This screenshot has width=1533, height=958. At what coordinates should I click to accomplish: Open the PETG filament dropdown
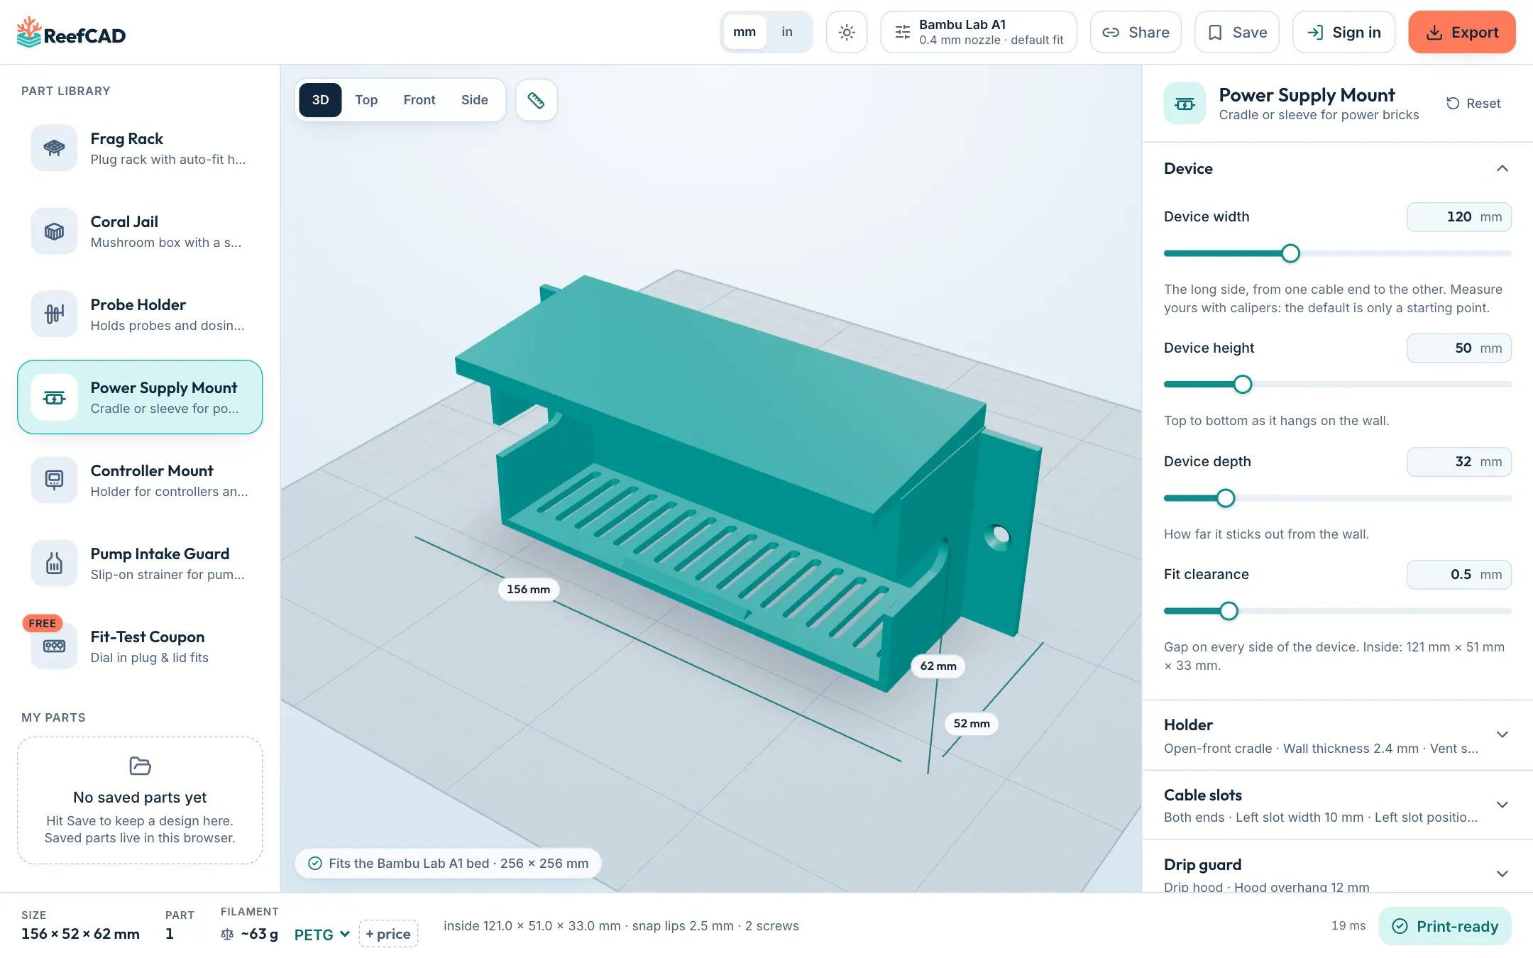322,935
